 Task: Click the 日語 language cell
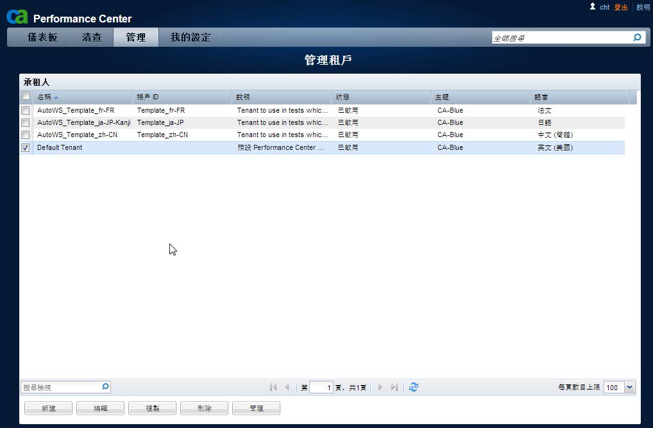(x=545, y=123)
